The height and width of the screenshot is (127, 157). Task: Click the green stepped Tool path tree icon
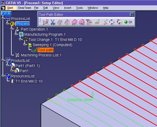point(34,50)
